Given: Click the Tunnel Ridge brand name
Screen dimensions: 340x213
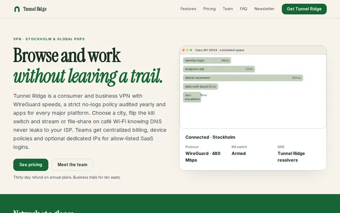Looking at the screenshot, I should coord(34,9).
